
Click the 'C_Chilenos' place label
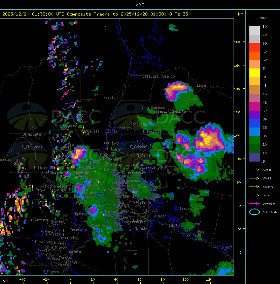[32, 147]
